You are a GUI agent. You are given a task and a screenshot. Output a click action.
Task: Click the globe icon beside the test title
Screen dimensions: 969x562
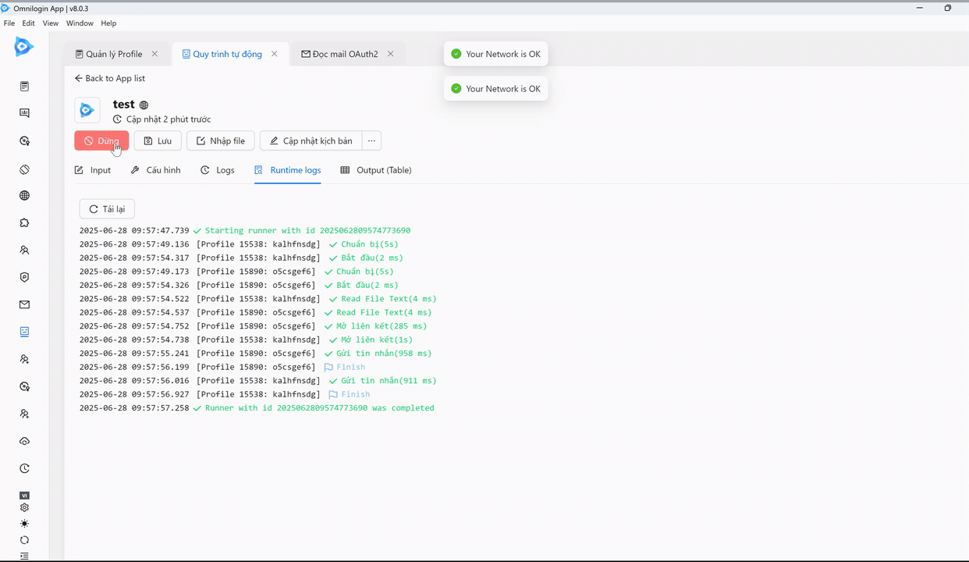click(x=144, y=105)
